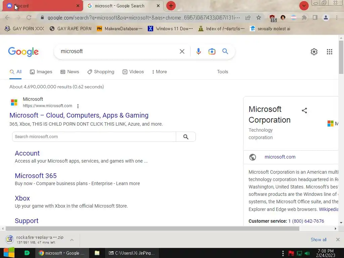The height and width of the screenshot is (258, 344).
Task: Open the Wikipedia link in knowledge panel
Action: point(329,209)
